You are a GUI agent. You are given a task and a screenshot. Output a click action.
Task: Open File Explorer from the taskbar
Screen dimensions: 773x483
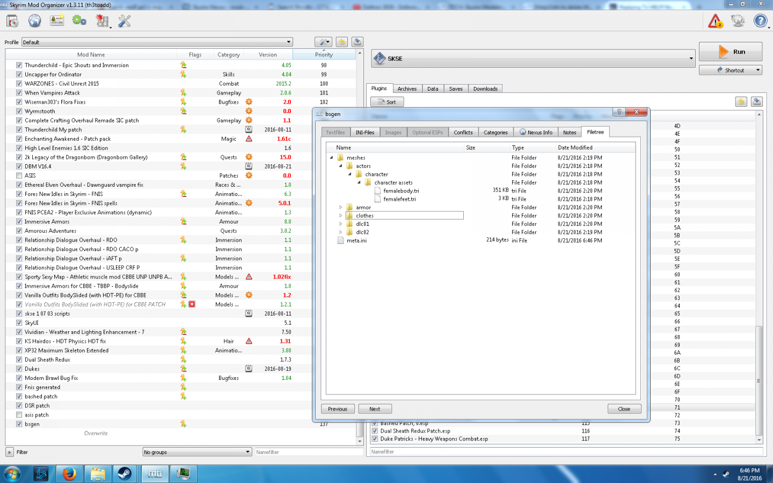(x=97, y=474)
